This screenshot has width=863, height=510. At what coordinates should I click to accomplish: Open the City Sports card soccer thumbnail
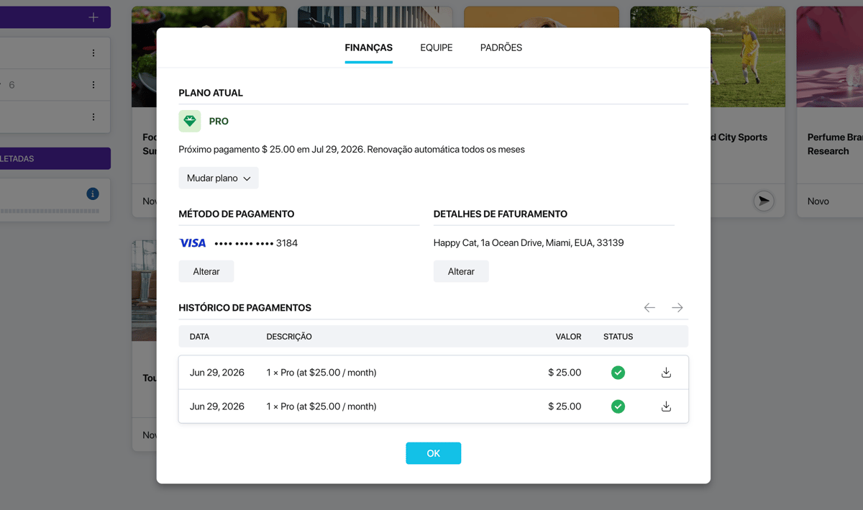click(x=708, y=57)
